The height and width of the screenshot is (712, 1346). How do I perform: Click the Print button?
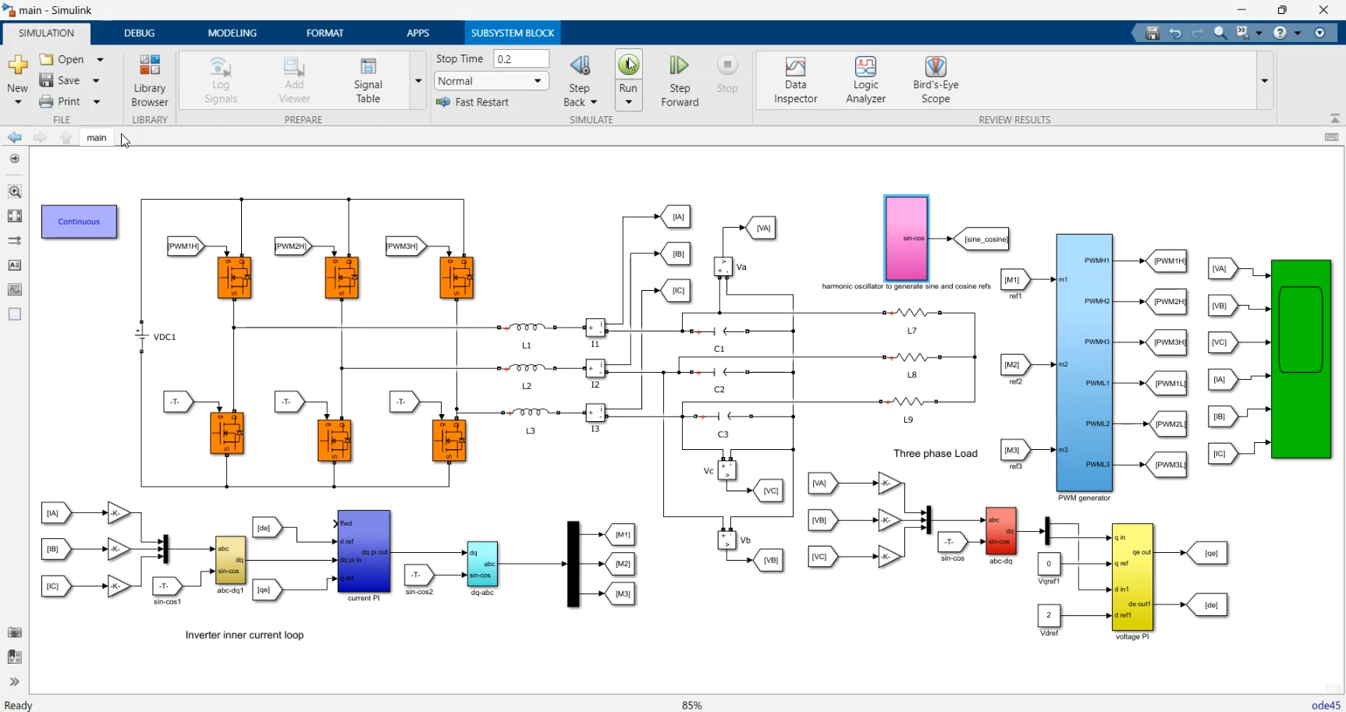coord(60,101)
